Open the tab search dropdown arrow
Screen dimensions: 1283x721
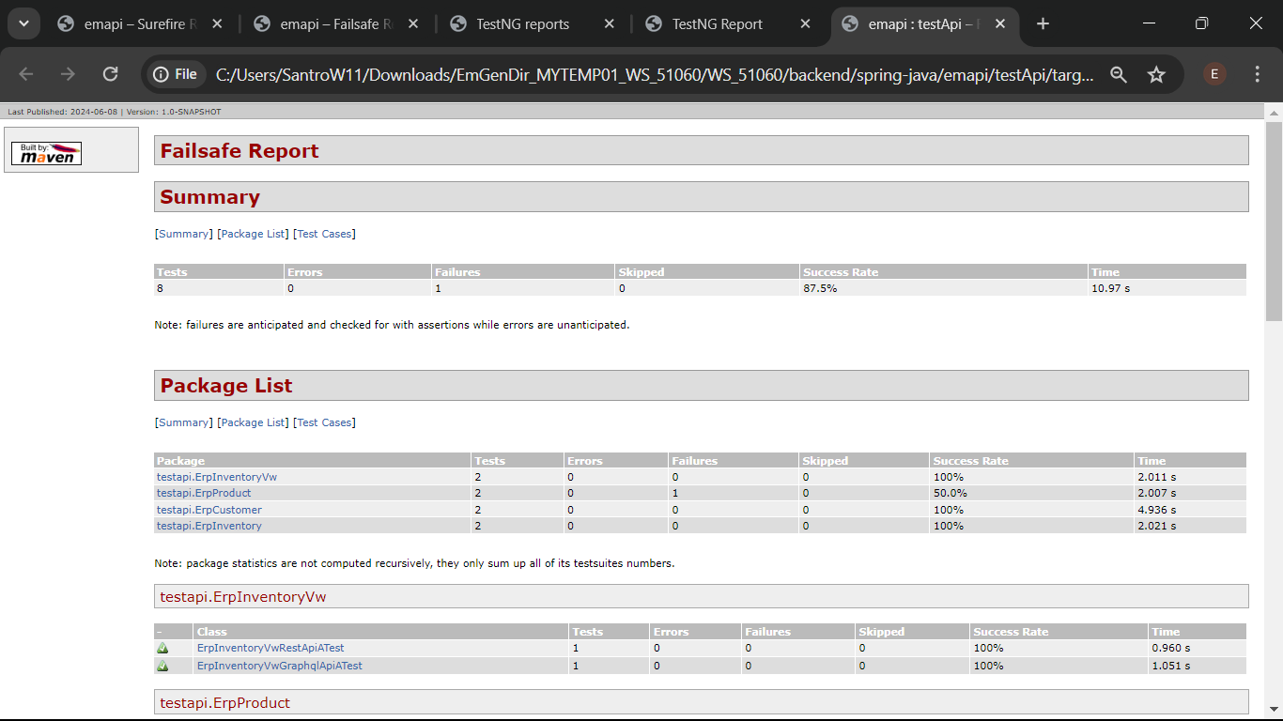pyautogui.click(x=23, y=23)
